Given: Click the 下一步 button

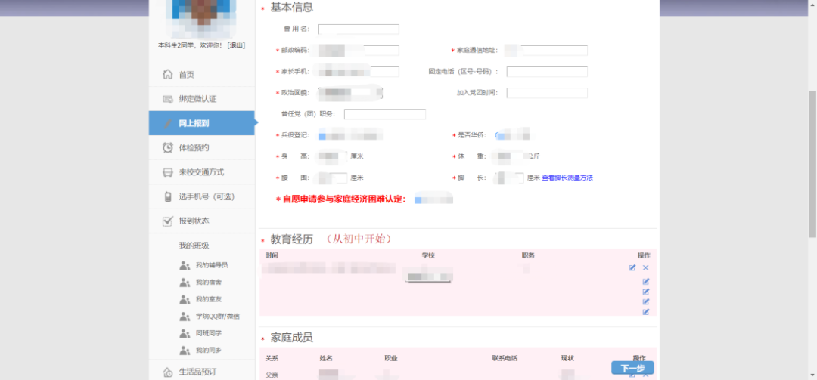Looking at the screenshot, I should [632, 368].
